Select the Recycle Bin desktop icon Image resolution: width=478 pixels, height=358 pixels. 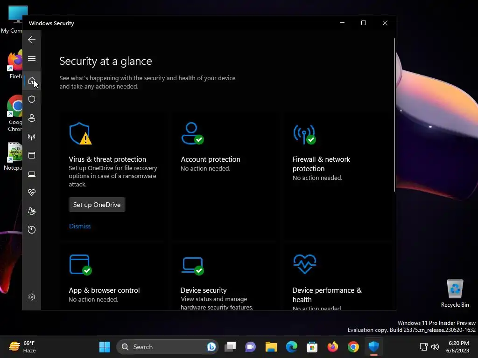455,293
